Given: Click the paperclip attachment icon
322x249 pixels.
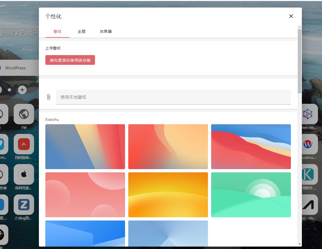Looking at the screenshot, I should (49, 97).
